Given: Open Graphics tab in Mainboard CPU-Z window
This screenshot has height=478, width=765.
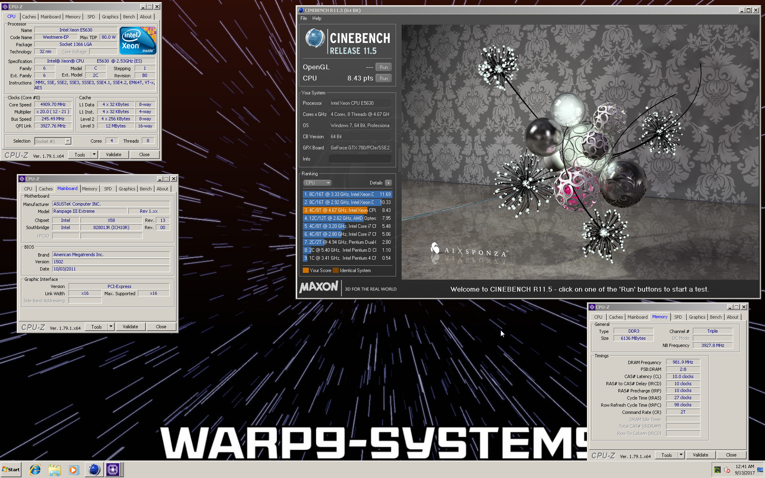Looking at the screenshot, I should (127, 189).
